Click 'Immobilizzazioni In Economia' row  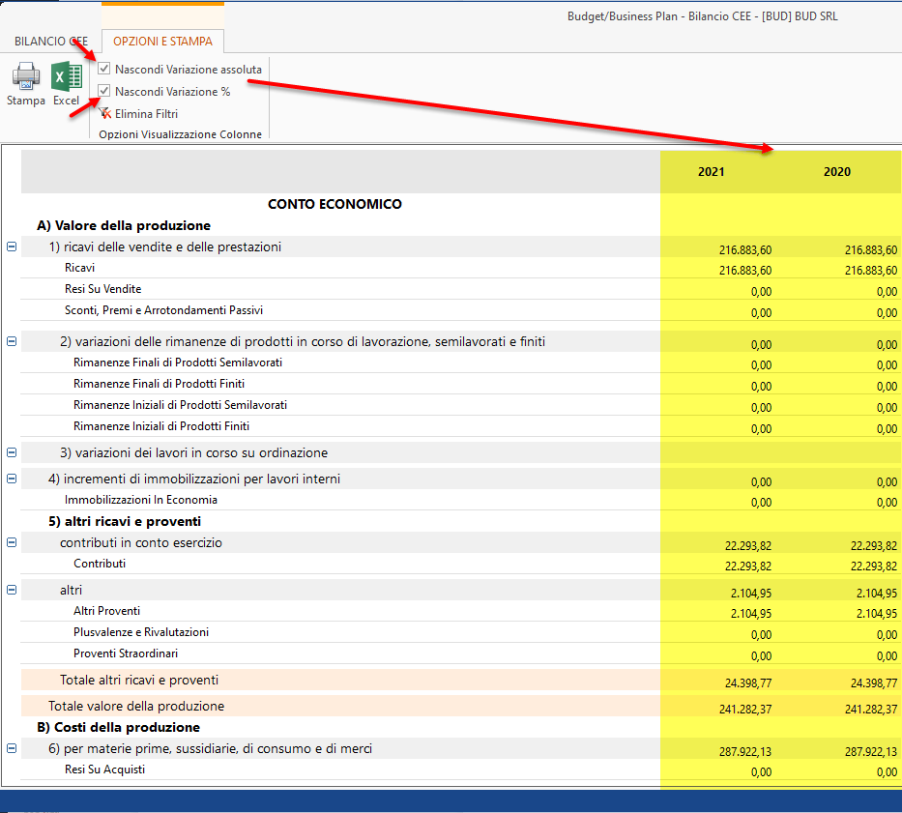point(141,500)
